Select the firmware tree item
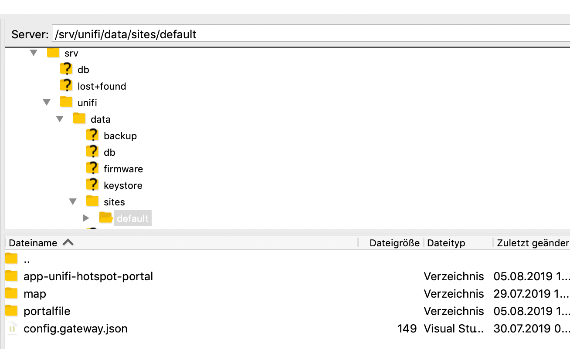This screenshot has width=570, height=349. [x=123, y=169]
